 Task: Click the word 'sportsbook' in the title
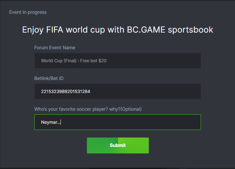tap(190, 30)
